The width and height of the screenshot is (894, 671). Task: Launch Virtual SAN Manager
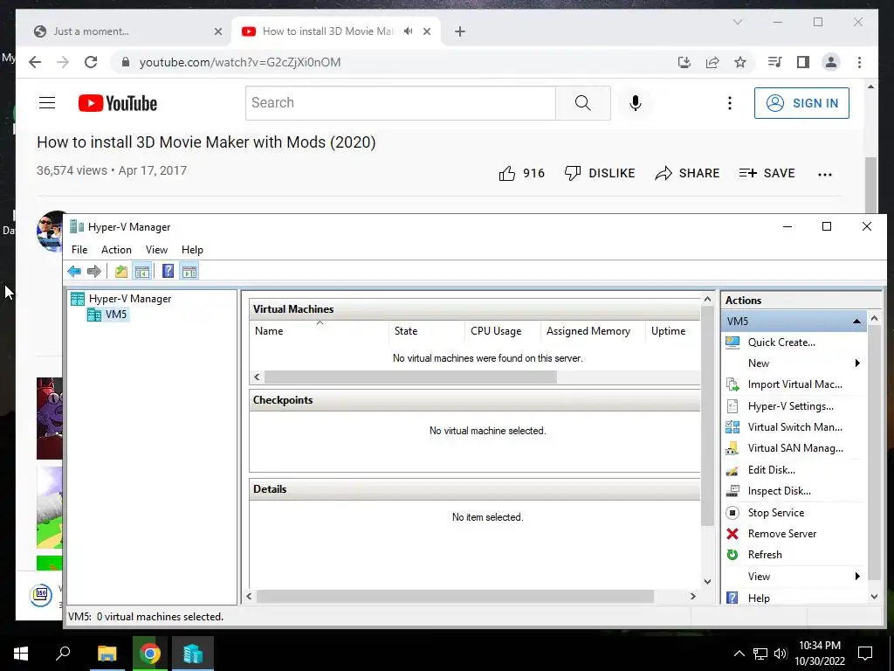point(794,448)
